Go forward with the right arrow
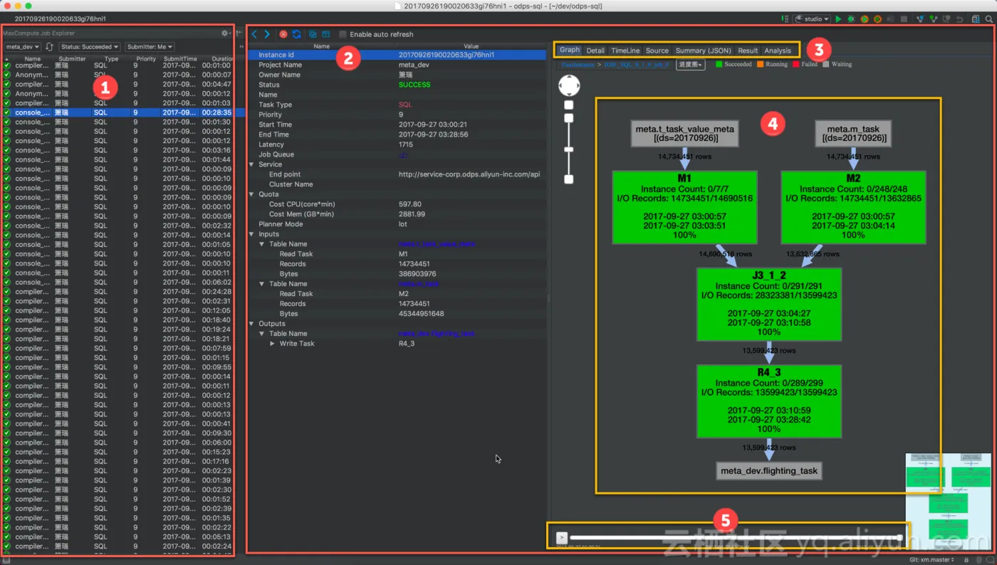The image size is (997, 565). click(267, 34)
